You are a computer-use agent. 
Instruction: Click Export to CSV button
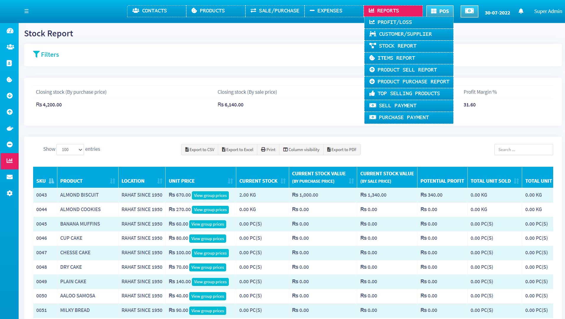[x=200, y=150]
